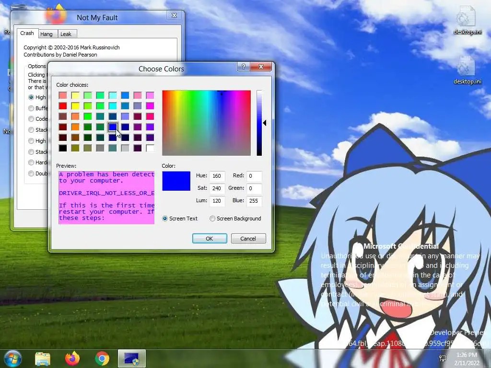Choose the 'Code' radio option in Not My Fault
The height and width of the screenshot is (368, 491).
(x=31, y=119)
